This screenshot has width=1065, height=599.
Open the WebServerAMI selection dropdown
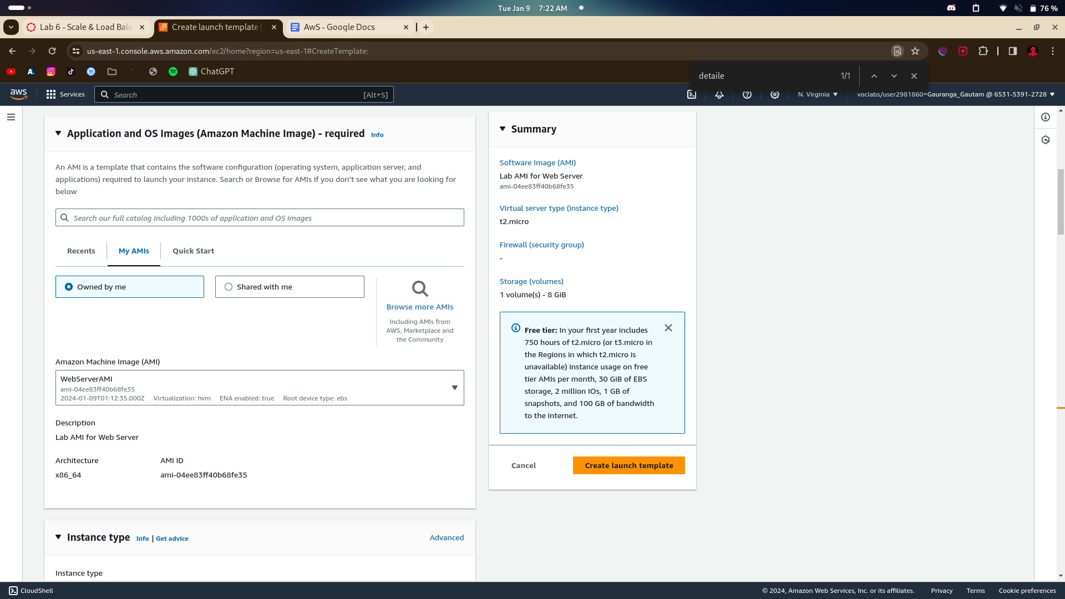454,388
